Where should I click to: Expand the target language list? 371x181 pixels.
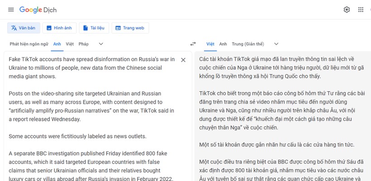coord(276,44)
